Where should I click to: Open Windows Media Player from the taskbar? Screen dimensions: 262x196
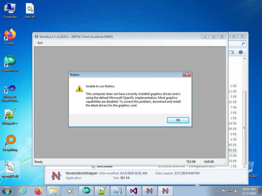[69, 191]
